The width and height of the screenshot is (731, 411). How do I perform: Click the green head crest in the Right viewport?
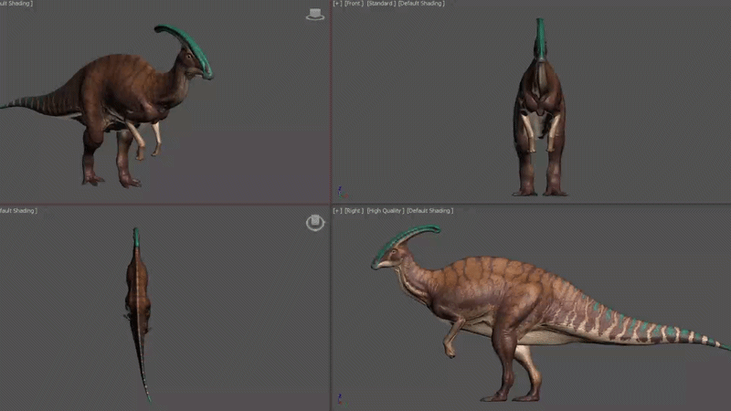pos(407,240)
